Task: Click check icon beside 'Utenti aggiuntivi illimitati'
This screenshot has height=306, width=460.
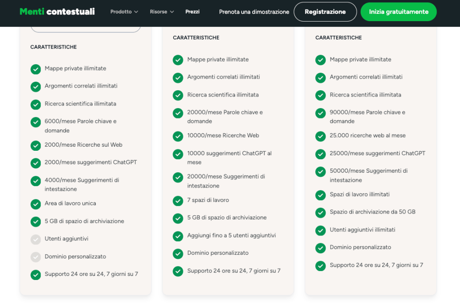Action: coord(321,231)
